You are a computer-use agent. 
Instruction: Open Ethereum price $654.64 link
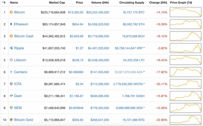pyautogui.click(x=78, y=24)
